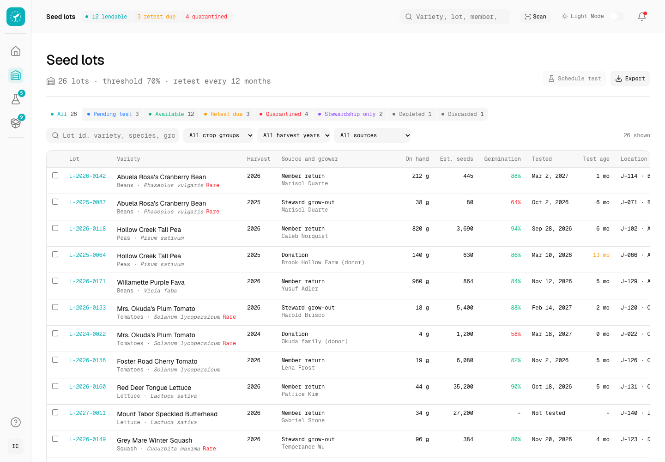Check the box for lot L-2026-0171
Viewport: 665px width, 462px height.
click(55, 281)
